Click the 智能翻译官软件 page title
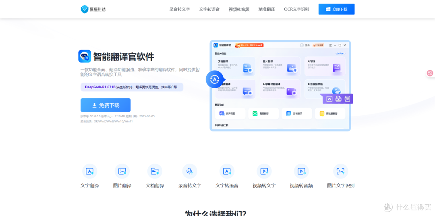The width and height of the screenshot is (435, 216). [124, 57]
